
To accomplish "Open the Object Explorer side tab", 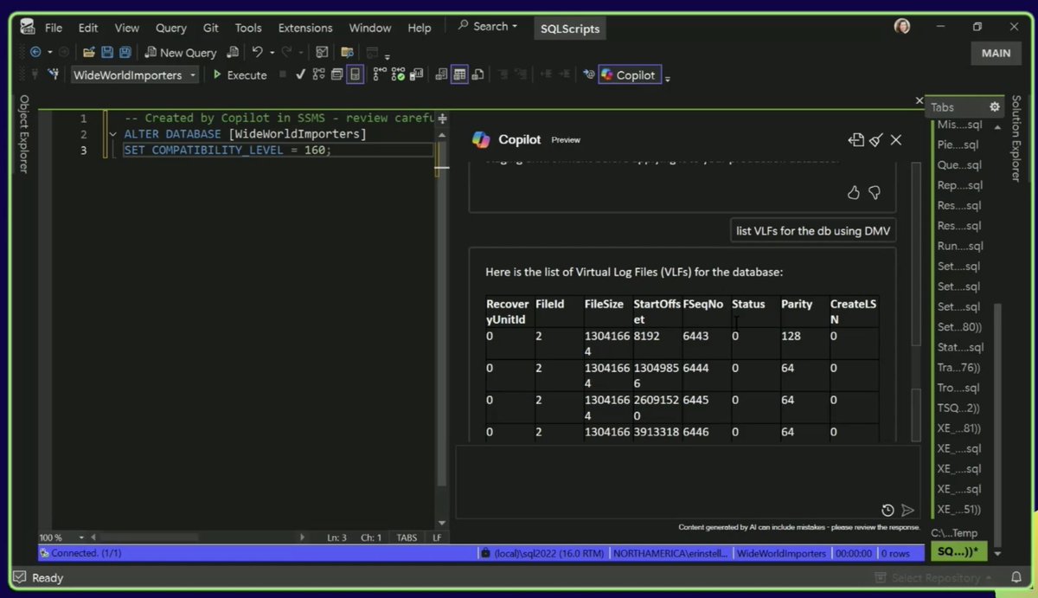I will 24,134.
